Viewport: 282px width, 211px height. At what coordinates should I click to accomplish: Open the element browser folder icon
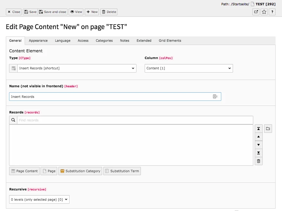[268, 128]
